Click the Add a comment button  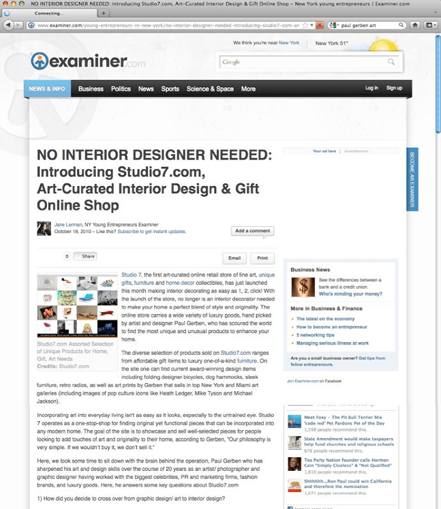253,231
